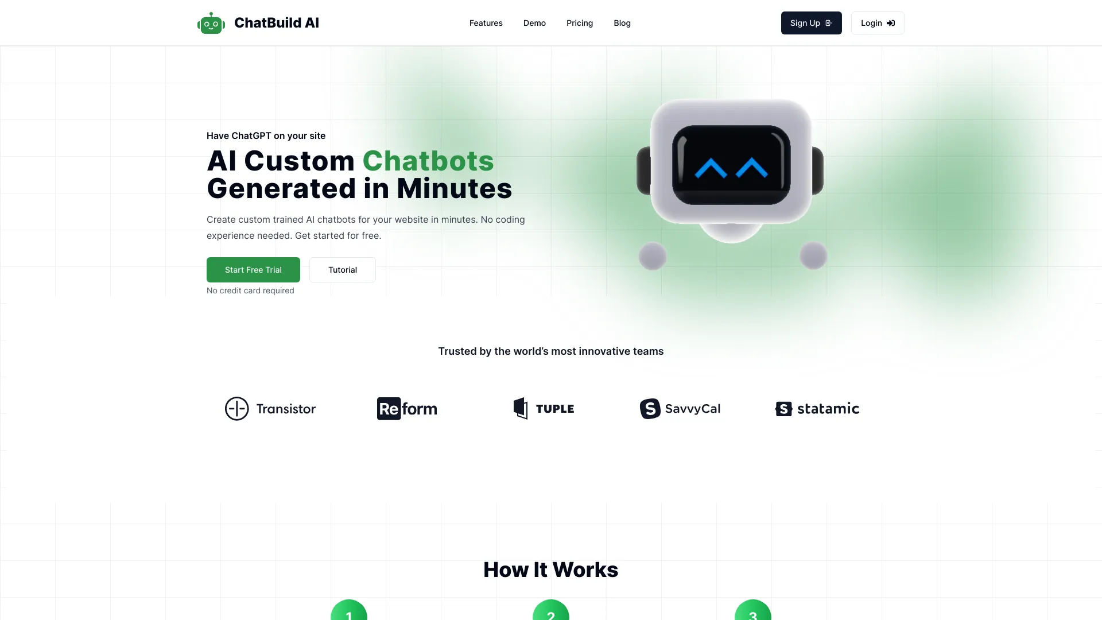
Task: Toggle the Demo navigation menu item
Action: pyautogui.click(x=534, y=23)
